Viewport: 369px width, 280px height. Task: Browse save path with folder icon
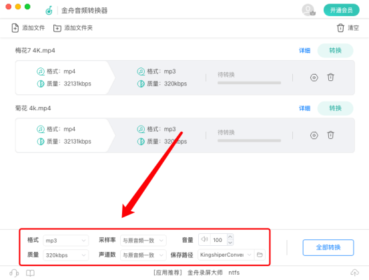260,255
